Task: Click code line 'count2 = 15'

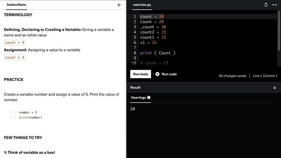Action: [x=153, y=32]
